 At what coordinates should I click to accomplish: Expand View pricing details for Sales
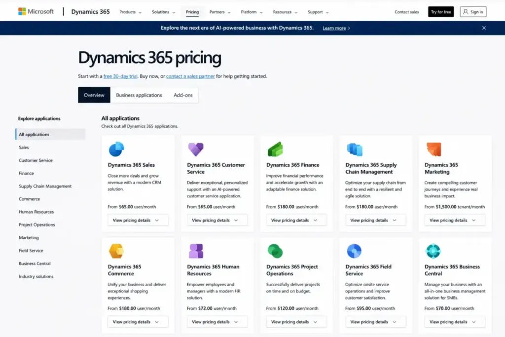[x=138, y=220]
